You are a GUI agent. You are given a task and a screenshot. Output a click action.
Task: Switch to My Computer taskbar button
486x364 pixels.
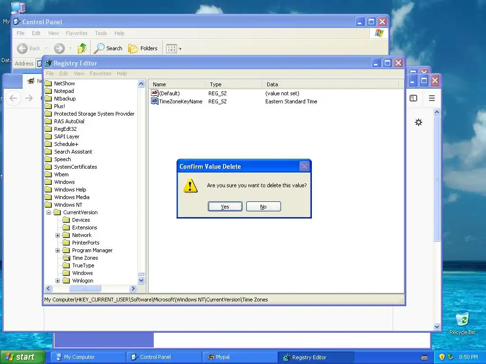pyautogui.click(x=88, y=357)
